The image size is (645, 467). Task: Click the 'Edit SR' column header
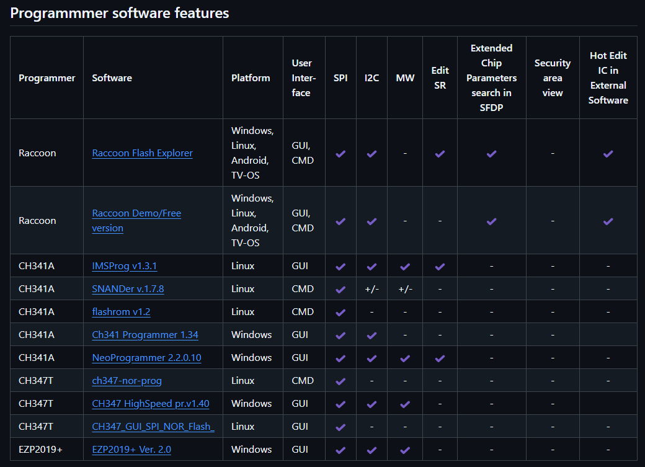click(440, 78)
